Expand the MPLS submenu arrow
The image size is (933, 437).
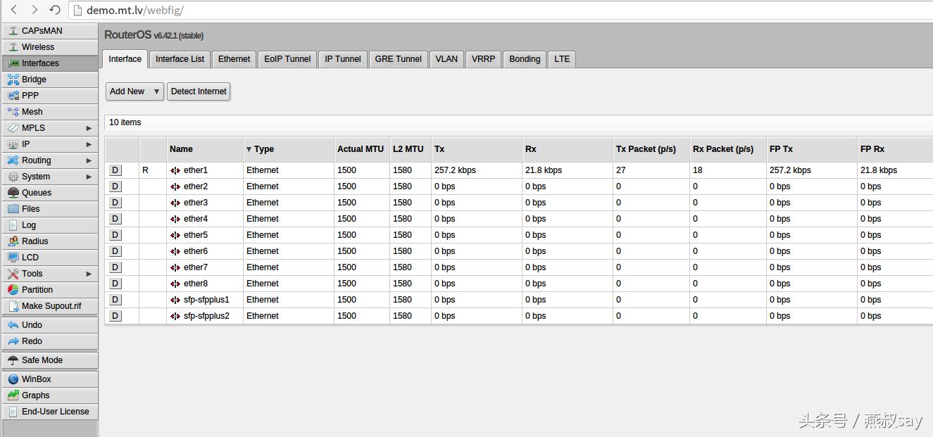click(89, 128)
